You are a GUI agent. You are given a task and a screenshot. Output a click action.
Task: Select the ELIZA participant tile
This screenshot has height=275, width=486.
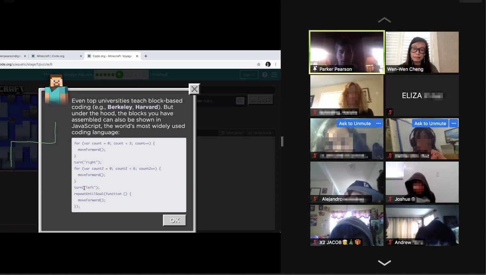[422, 95]
